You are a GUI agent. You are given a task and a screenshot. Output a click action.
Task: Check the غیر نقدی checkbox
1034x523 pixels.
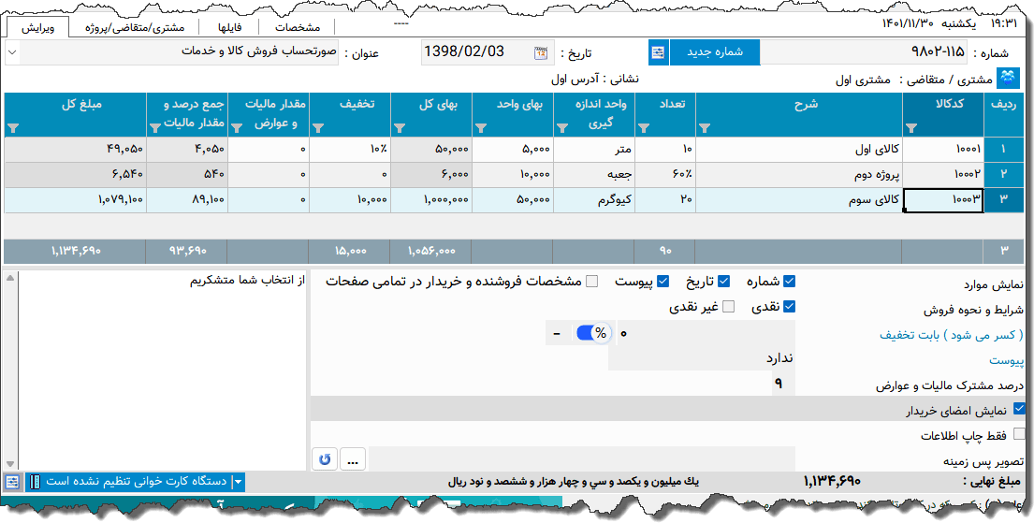pos(729,307)
